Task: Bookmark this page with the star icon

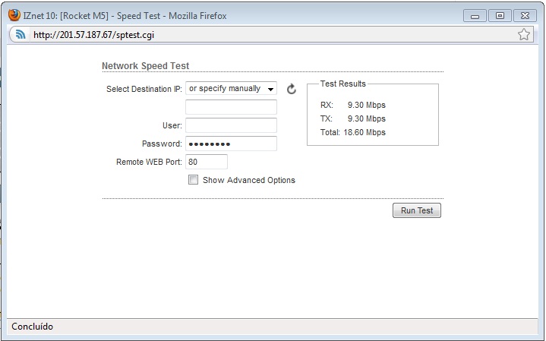Action: (x=523, y=34)
